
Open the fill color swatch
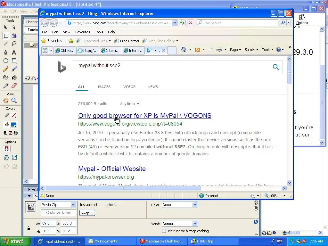click(x=13, y=125)
